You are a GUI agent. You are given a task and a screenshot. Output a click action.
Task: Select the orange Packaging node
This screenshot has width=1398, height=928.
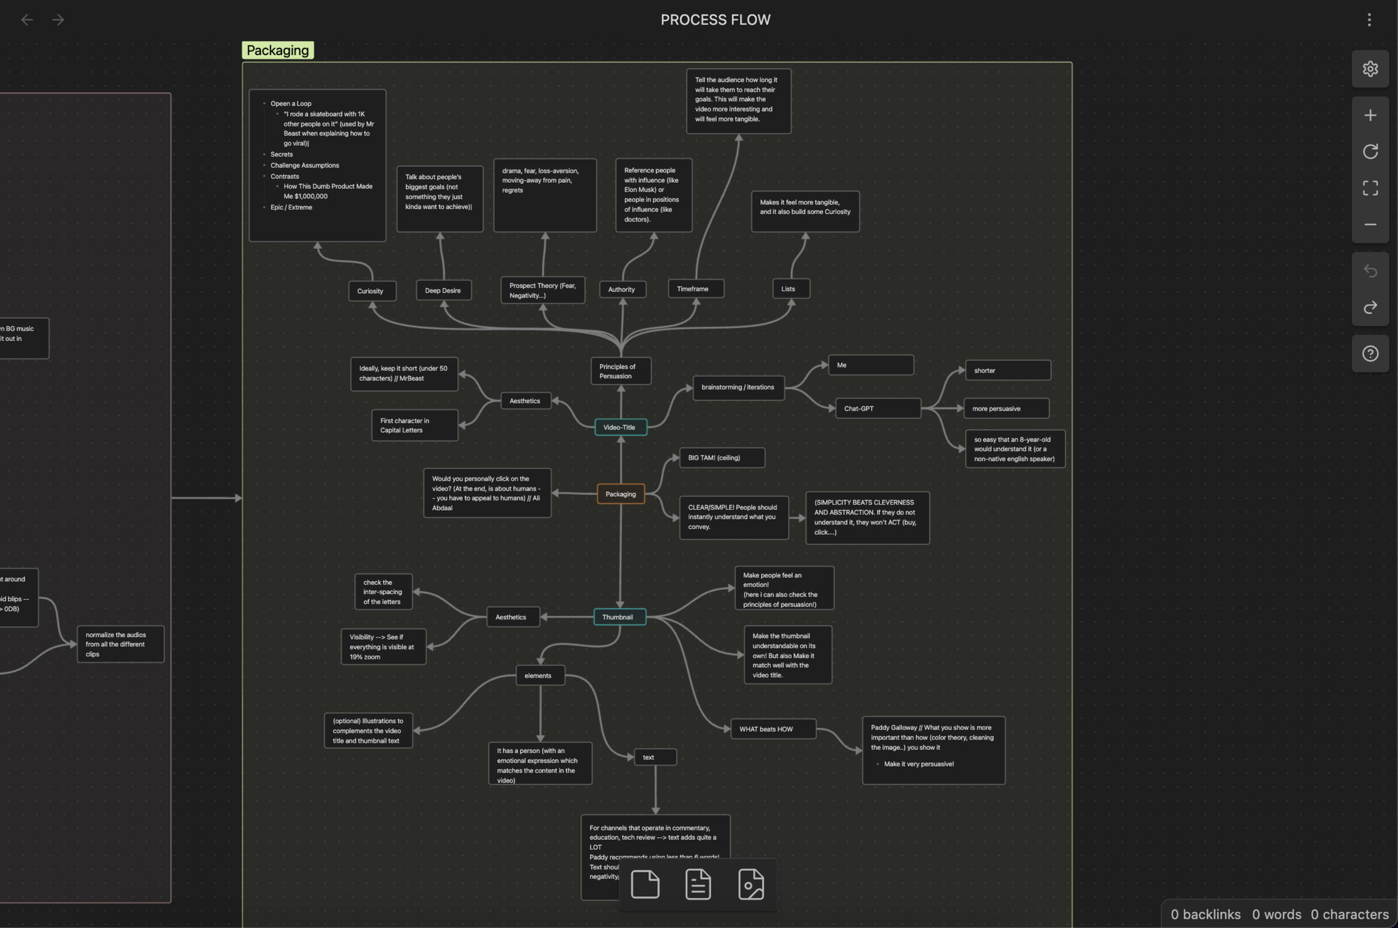pyautogui.click(x=620, y=494)
